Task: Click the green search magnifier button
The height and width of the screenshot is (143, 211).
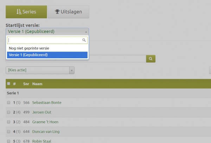Action: click(151, 59)
